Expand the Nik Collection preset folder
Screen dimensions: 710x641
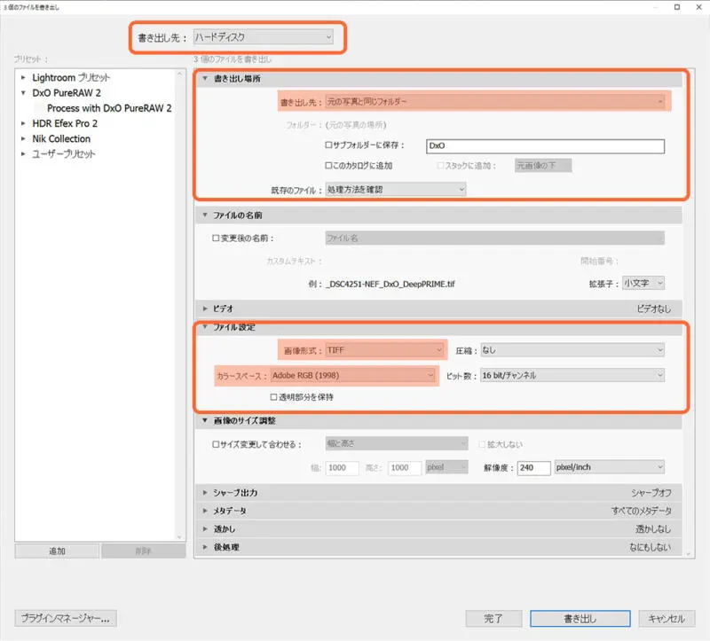(x=23, y=138)
